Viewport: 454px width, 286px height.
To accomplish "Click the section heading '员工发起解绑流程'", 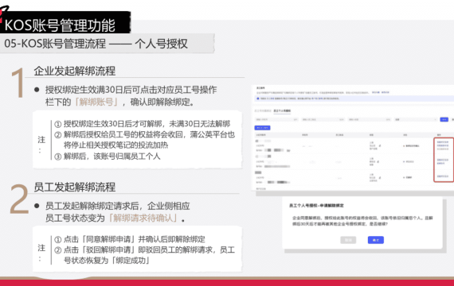I will [74, 187].
